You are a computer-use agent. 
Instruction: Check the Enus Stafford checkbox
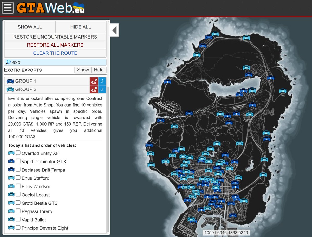(18, 178)
